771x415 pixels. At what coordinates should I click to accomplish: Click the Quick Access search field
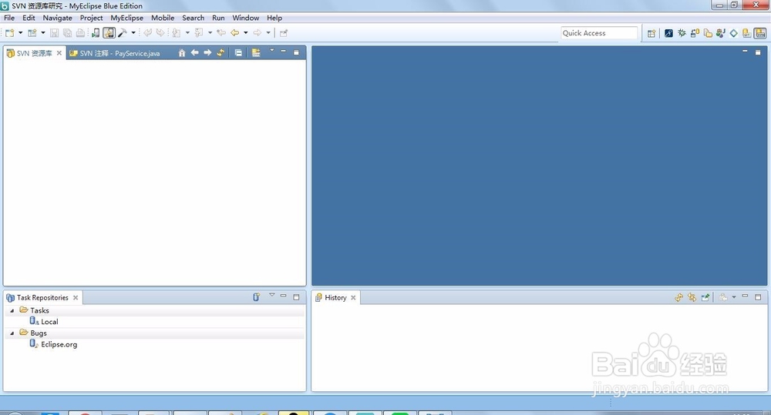pyautogui.click(x=599, y=33)
